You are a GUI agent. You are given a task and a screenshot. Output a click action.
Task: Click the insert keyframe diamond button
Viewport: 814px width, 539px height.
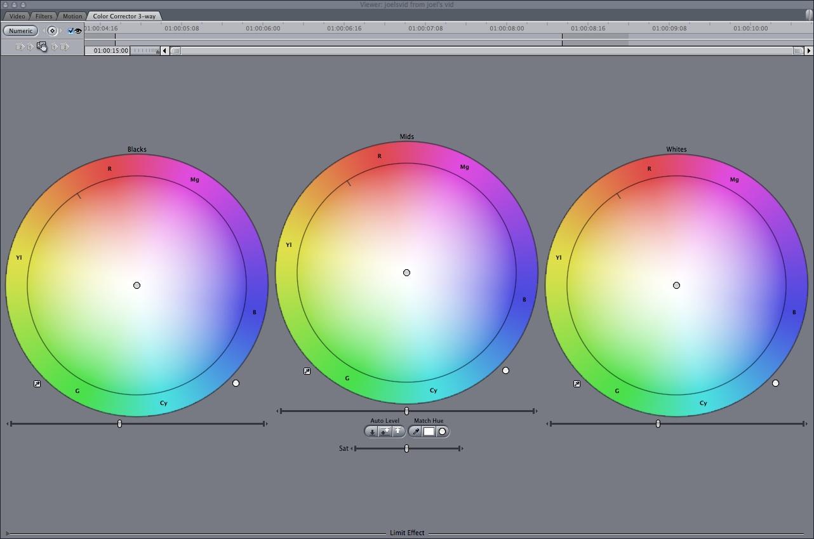52,30
